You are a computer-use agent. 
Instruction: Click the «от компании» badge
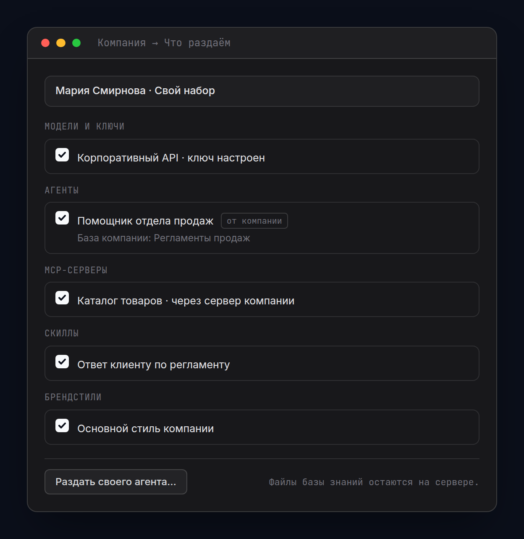tap(254, 221)
